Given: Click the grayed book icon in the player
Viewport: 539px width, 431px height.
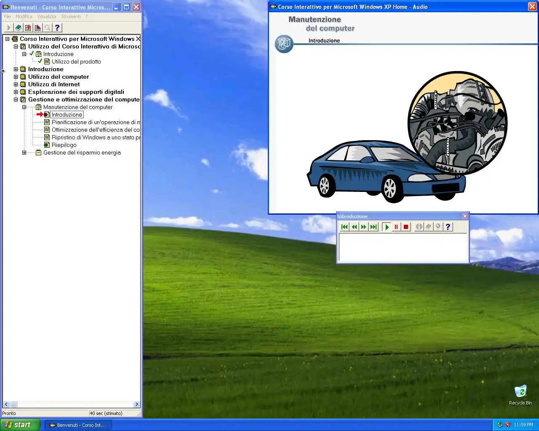Looking at the screenshot, I should click(429, 227).
